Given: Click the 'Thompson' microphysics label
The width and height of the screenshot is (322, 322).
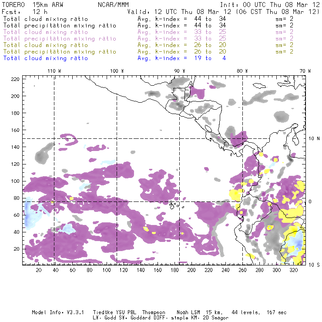Looking at the screenshot, I should [x=154, y=312].
